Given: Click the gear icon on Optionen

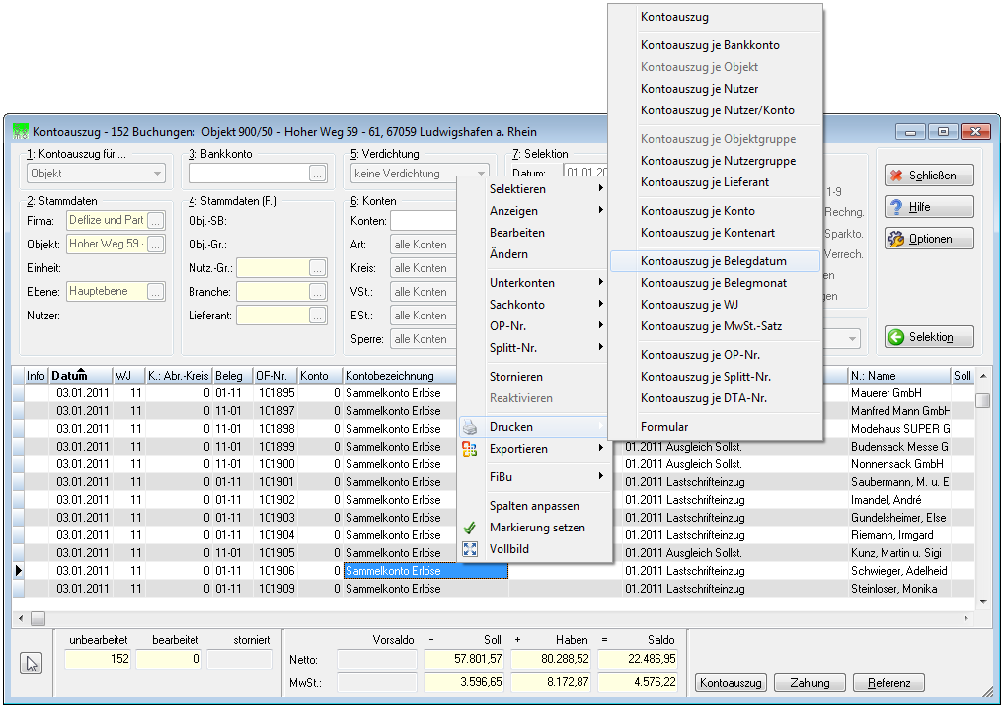Looking at the screenshot, I should (x=896, y=239).
